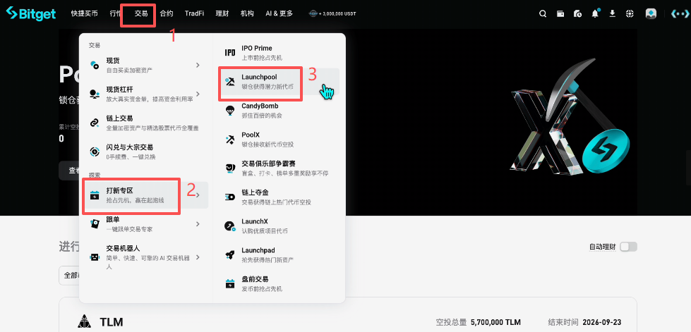
Task: Open the 全部 filter dropdown
Action: pyautogui.click(x=70, y=275)
